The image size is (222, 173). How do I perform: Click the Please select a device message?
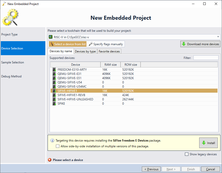[68, 160]
